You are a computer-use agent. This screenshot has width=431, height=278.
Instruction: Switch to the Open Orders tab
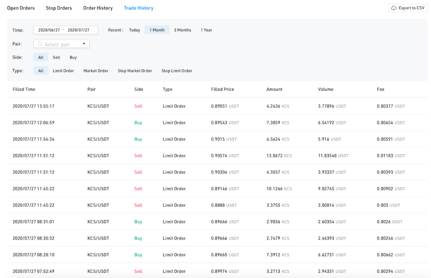point(21,8)
